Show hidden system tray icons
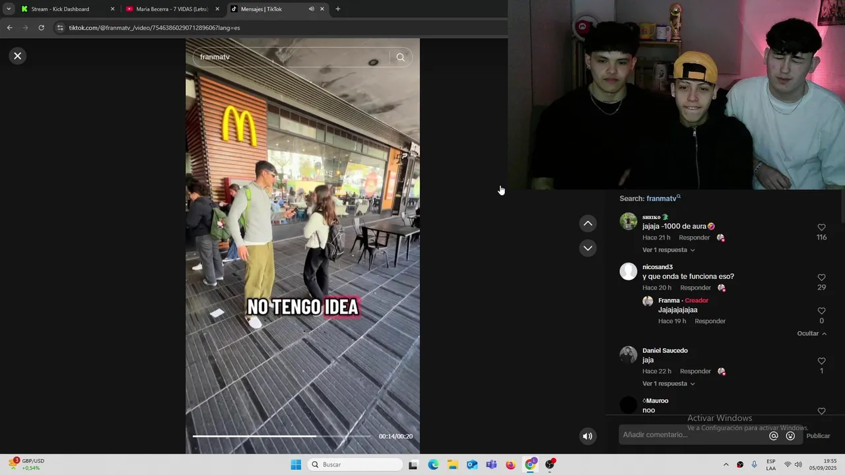This screenshot has height=475, width=845. coord(726,464)
